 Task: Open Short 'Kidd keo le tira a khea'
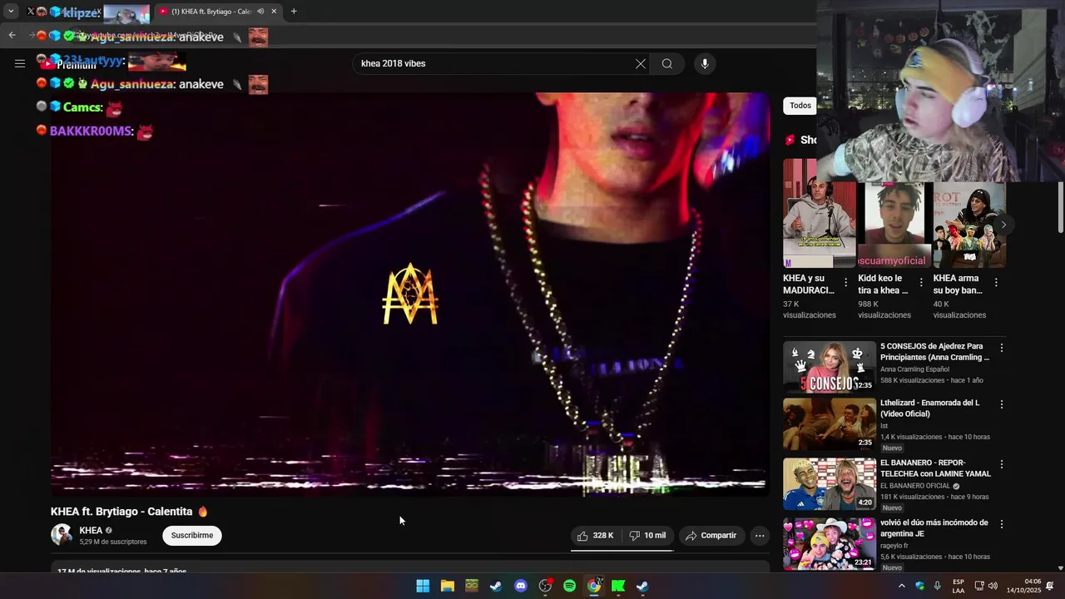tap(894, 225)
